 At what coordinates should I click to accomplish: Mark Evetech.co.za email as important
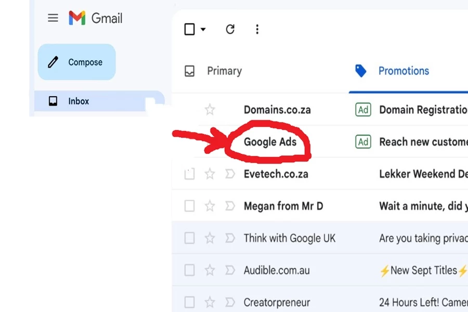click(230, 174)
